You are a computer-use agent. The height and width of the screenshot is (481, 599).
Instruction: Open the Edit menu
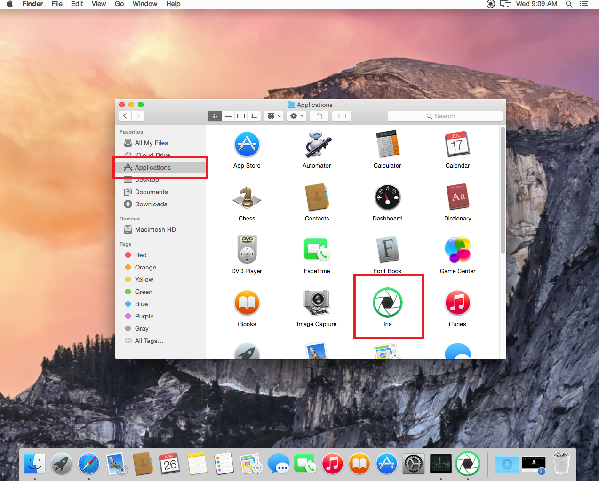click(77, 4)
